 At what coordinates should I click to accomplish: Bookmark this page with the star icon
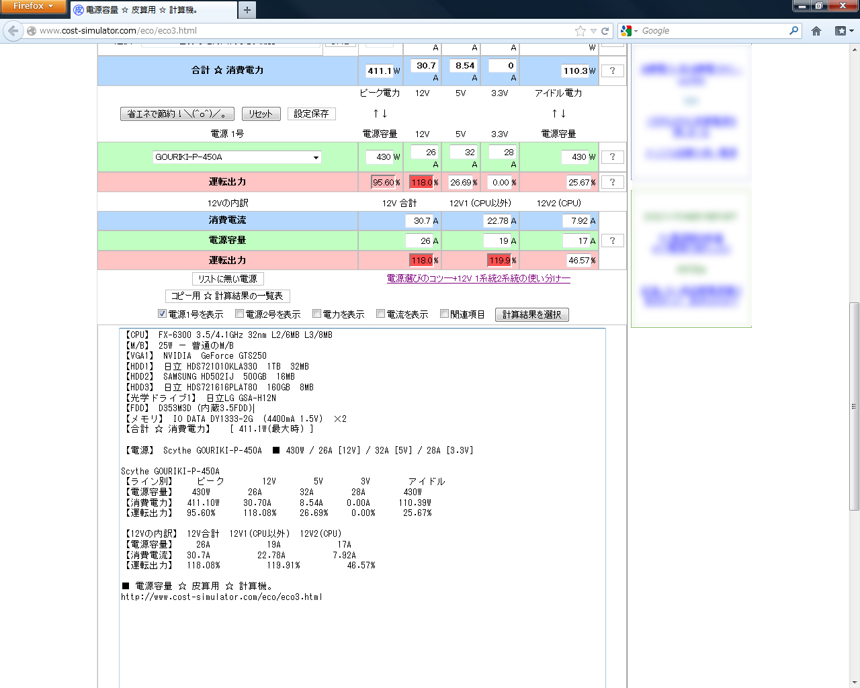(x=580, y=31)
